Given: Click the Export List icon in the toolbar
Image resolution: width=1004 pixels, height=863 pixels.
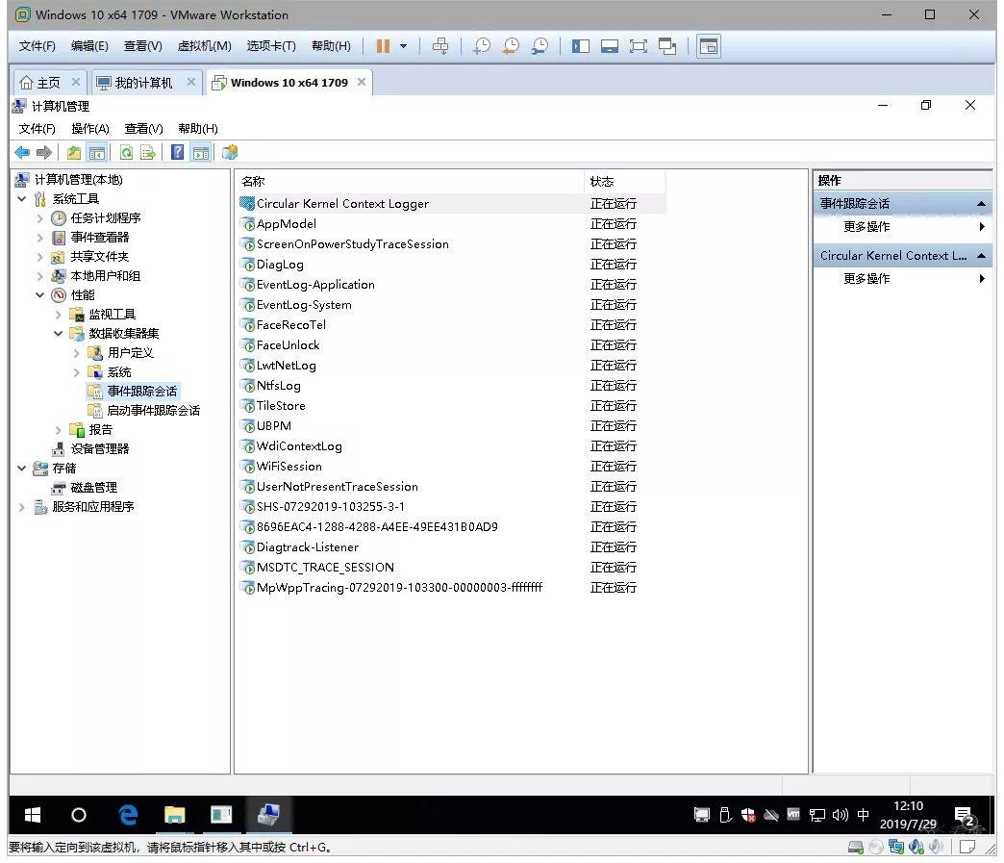Looking at the screenshot, I should pyautogui.click(x=150, y=151).
